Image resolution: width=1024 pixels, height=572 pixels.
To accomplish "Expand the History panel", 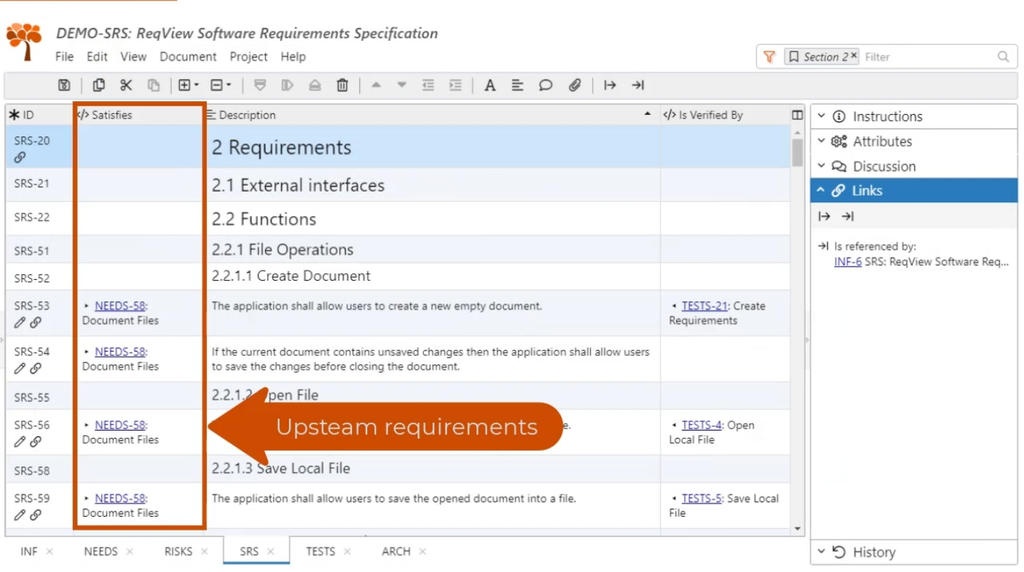I will coord(914,553).
